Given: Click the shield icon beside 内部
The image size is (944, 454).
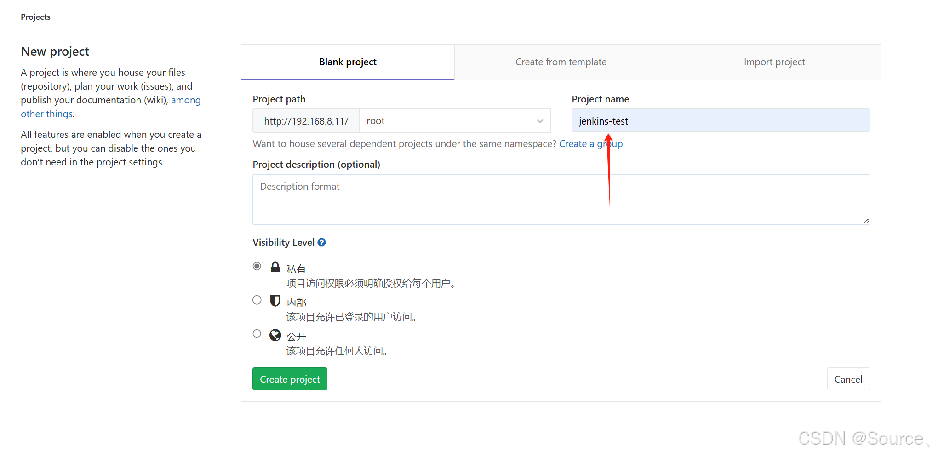Looking at the screenshot, I should [x=275, y=301].
